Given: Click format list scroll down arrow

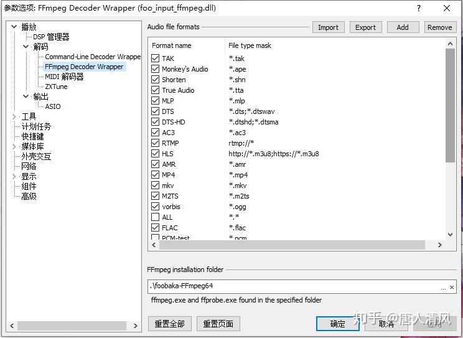Looking at the screenshot, I should pos(450,235).
